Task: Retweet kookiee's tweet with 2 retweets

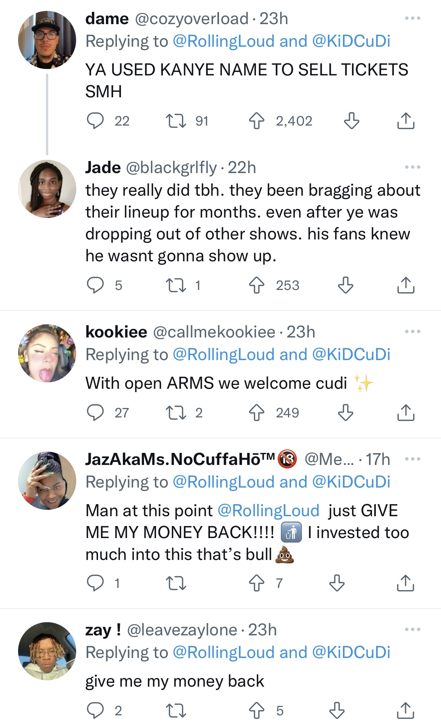Action: point(176,413)
